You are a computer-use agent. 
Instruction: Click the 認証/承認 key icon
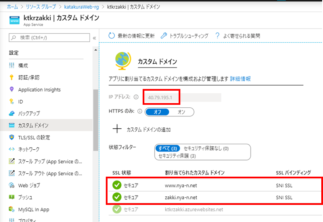(12, 77)
